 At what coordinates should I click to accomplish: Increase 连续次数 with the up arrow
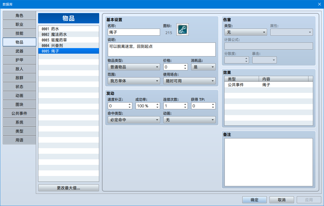pos(185,104)
